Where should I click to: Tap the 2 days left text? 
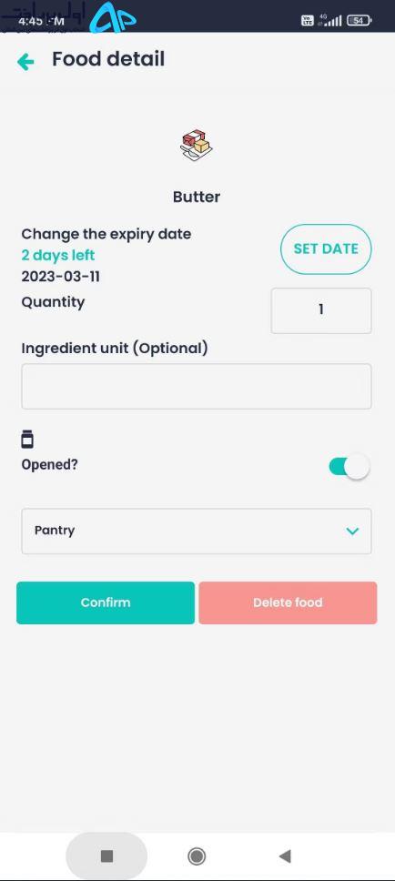[58, 255]
